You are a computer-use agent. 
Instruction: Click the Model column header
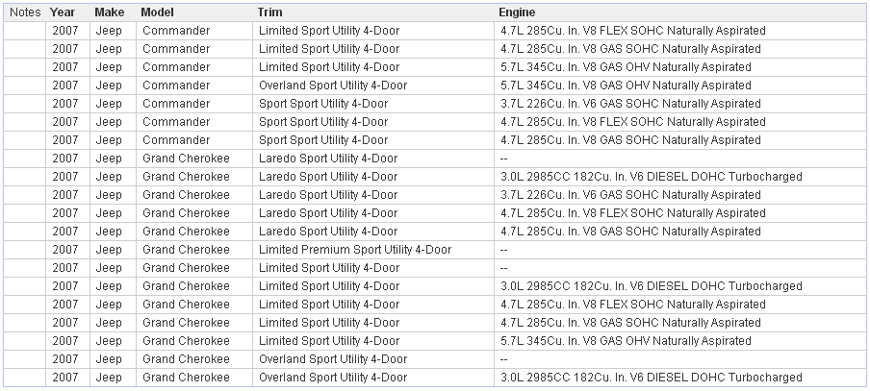point(157,12)
